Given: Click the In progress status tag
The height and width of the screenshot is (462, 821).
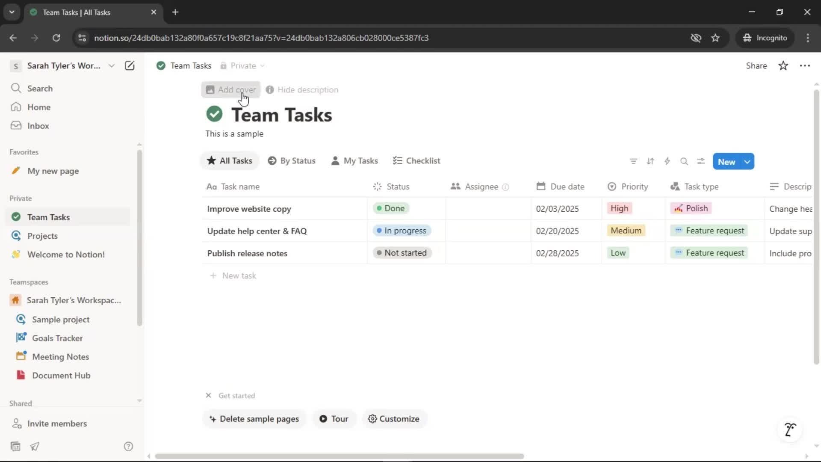Looking at the screenshot, I should pos(401,231).
